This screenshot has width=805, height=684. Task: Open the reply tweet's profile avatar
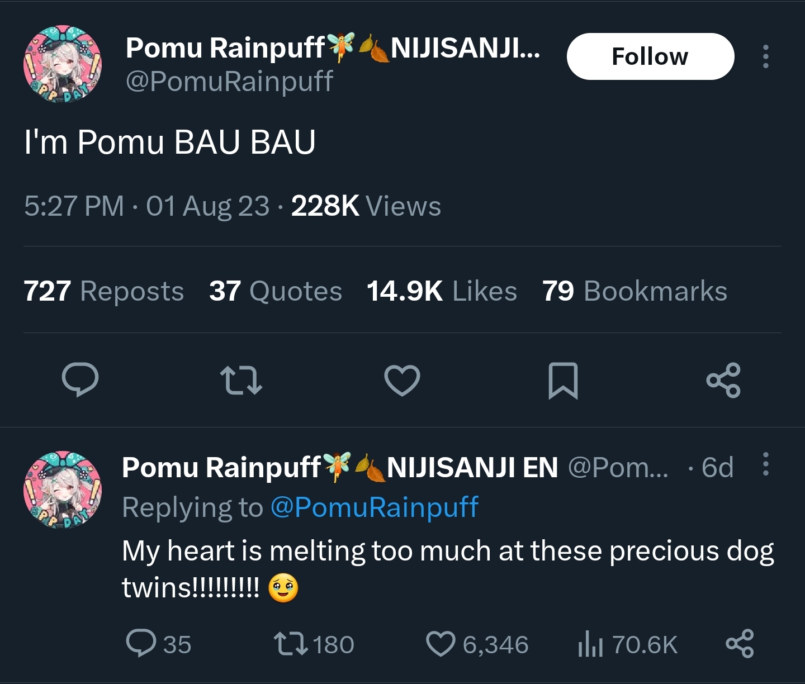(63, 490)
